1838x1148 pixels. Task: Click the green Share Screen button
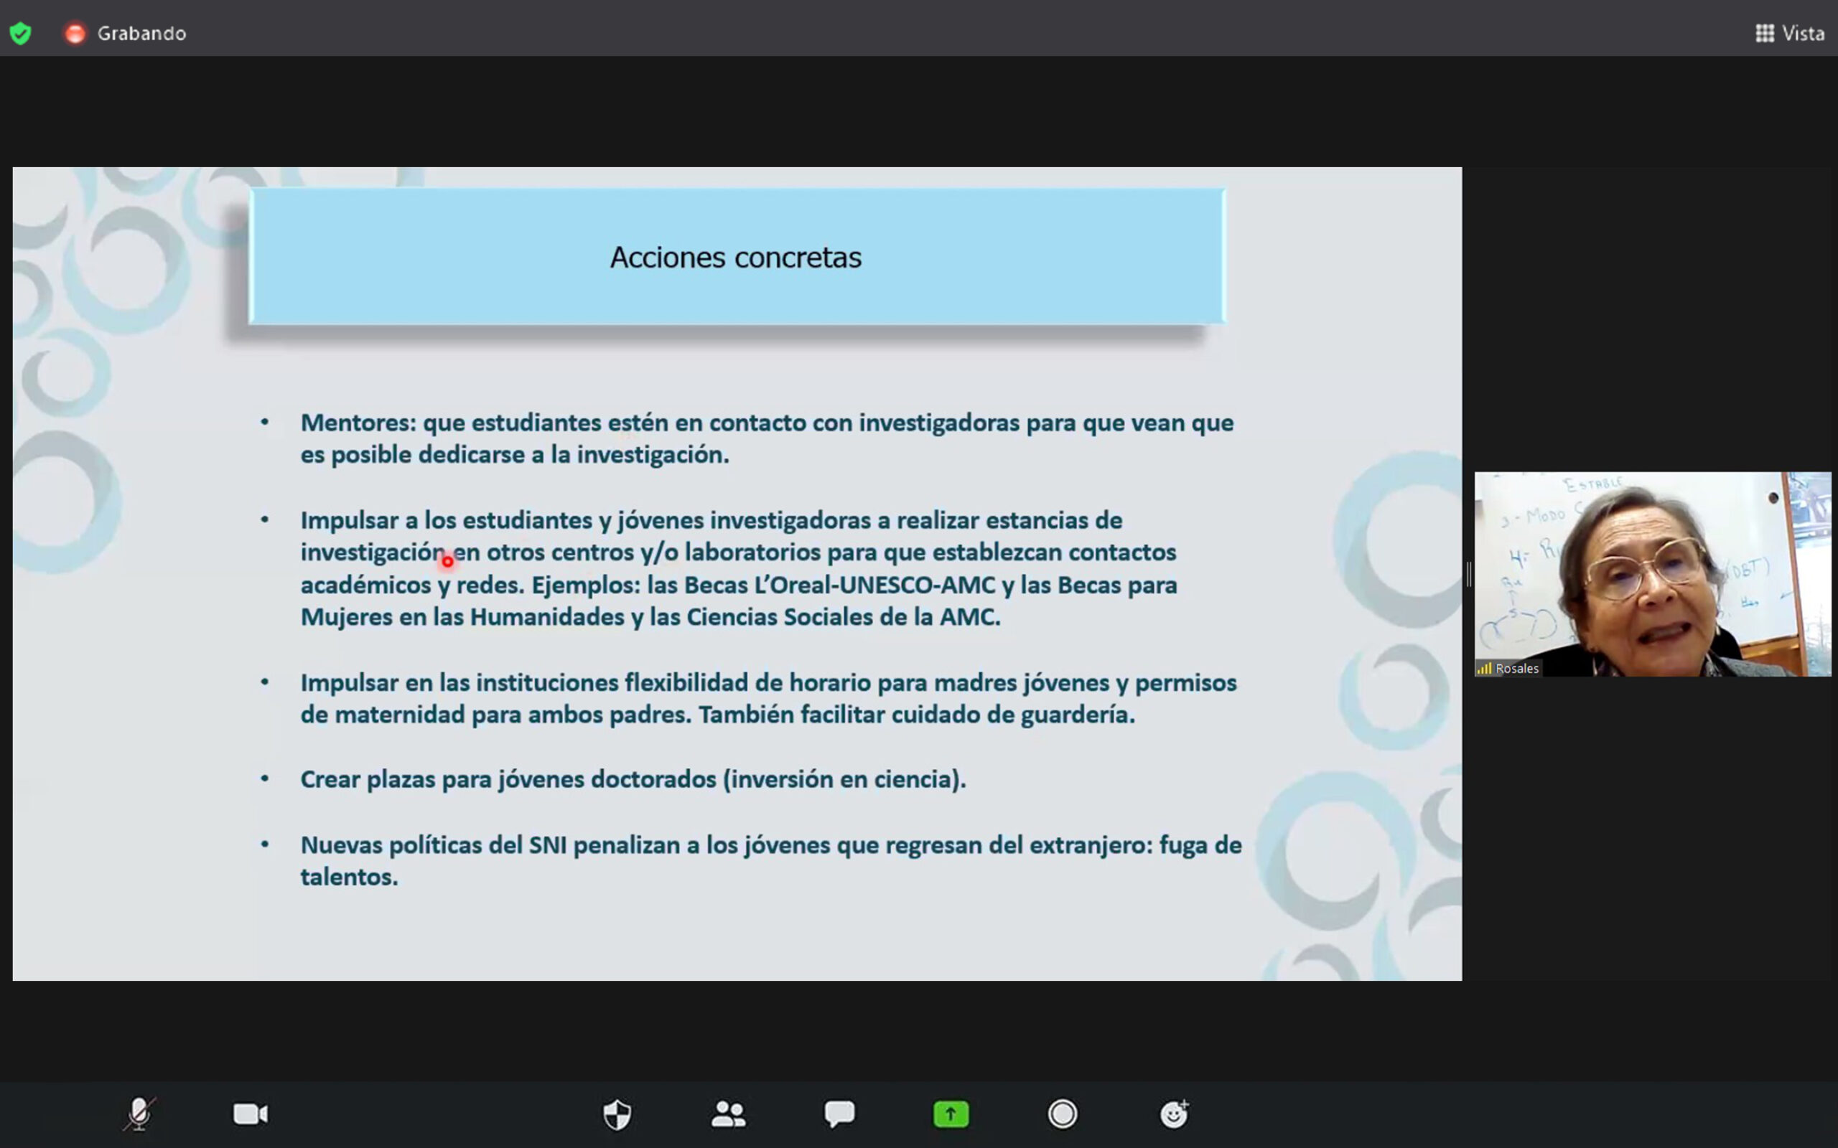pos(951,1114)
